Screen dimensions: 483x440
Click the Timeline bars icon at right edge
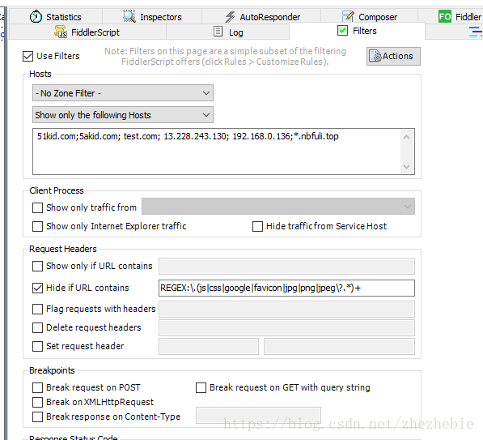(x=476, y=32)
